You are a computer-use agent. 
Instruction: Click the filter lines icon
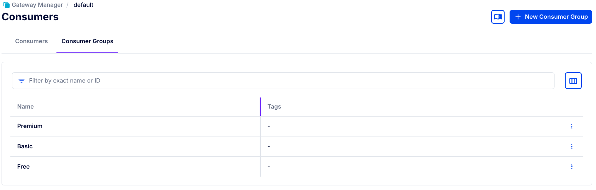click(x=22, y=81)
